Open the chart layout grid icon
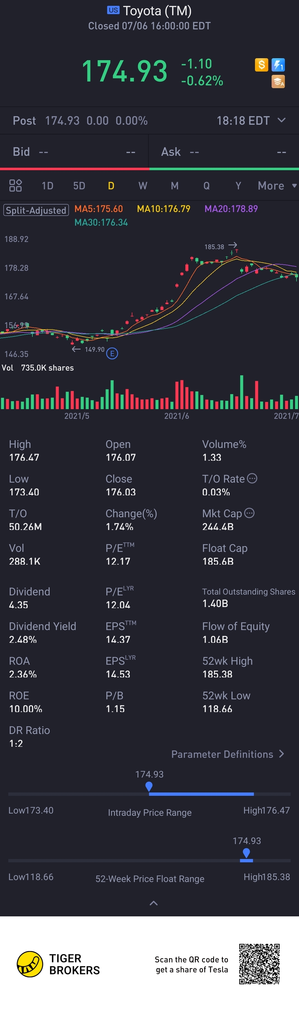This screenshot has height=1012, width=299. (15, 185)
